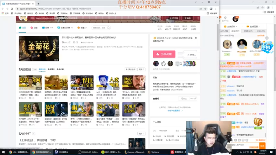Open the 主页 home tab

coord(22,28)
